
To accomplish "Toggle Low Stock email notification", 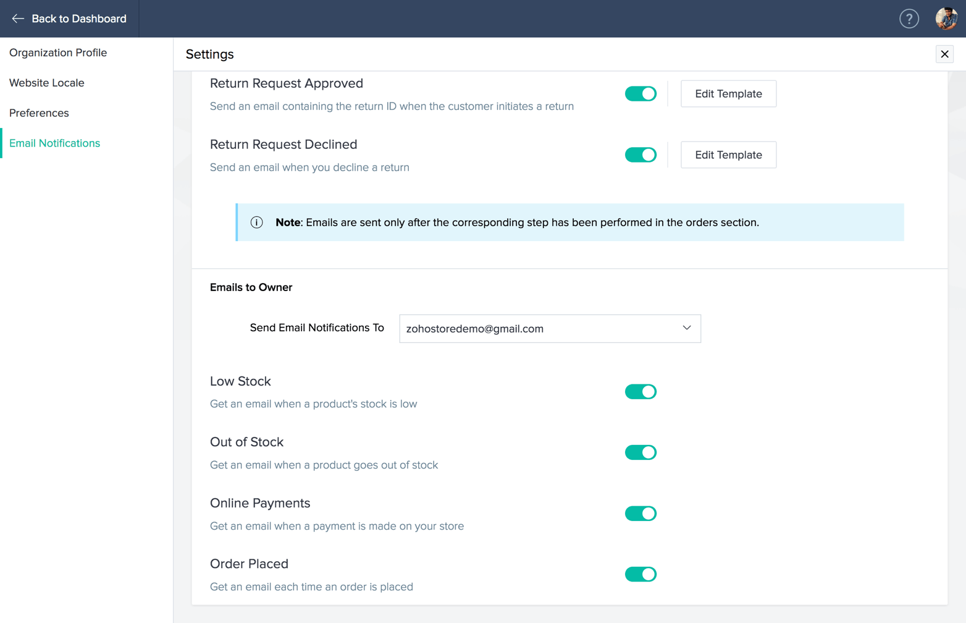I will [640, 392].
